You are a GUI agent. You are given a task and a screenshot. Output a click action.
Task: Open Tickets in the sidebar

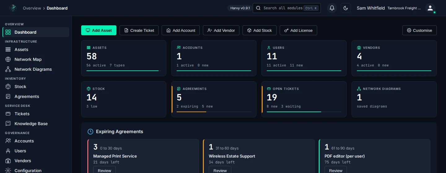pos(36,114)
